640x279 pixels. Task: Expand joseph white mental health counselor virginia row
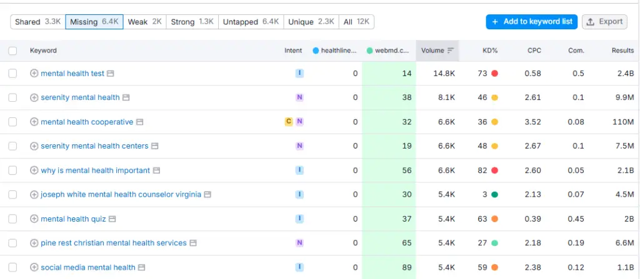tap(34, 195)
